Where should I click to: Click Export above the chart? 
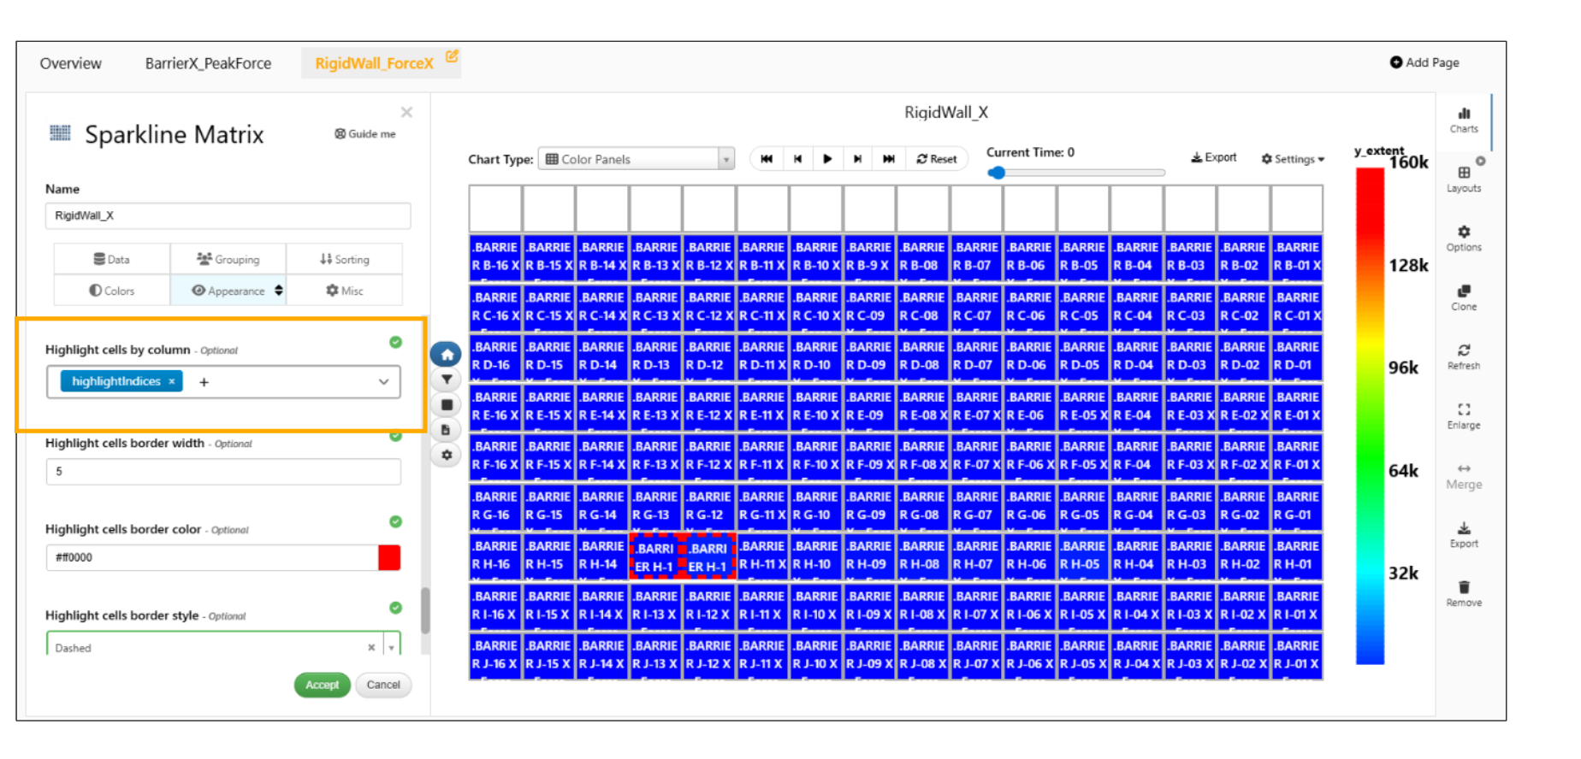(1214, 157)
